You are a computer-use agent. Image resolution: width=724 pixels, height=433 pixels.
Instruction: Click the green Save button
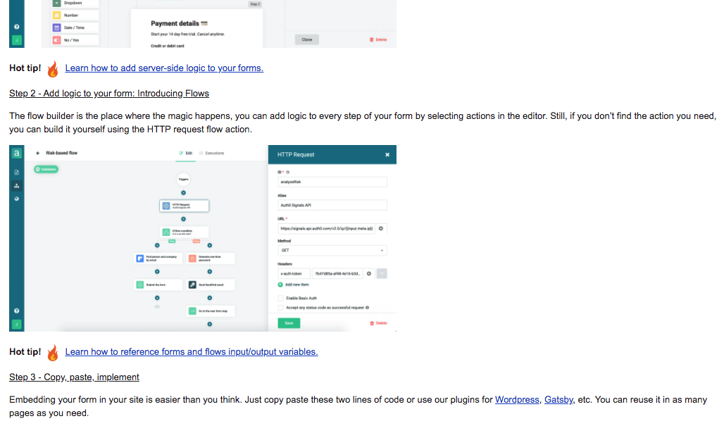tap(289, 323)
